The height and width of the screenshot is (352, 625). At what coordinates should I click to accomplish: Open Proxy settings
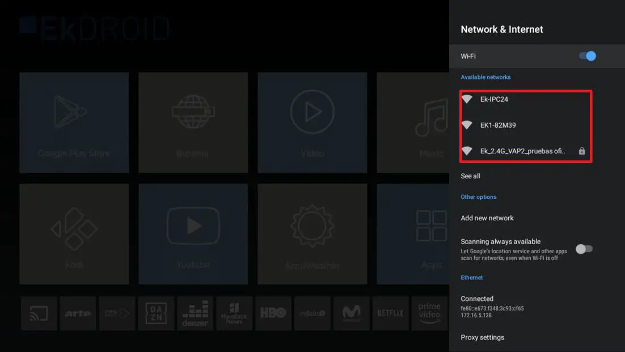[482, 337]
